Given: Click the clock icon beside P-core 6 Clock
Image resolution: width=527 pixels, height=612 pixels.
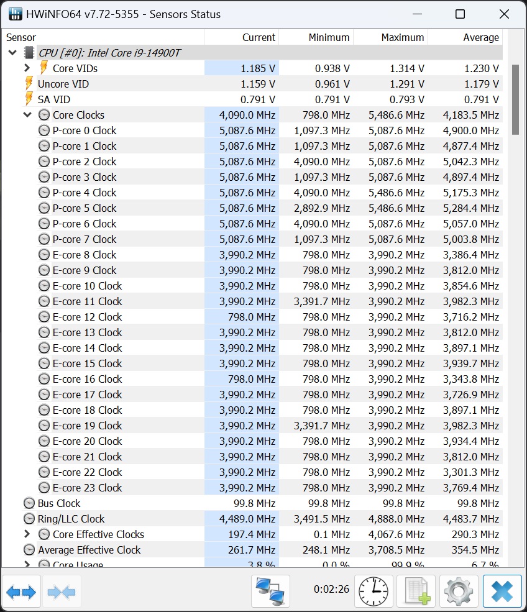Looking at the screenshot, I should [44, 224].
